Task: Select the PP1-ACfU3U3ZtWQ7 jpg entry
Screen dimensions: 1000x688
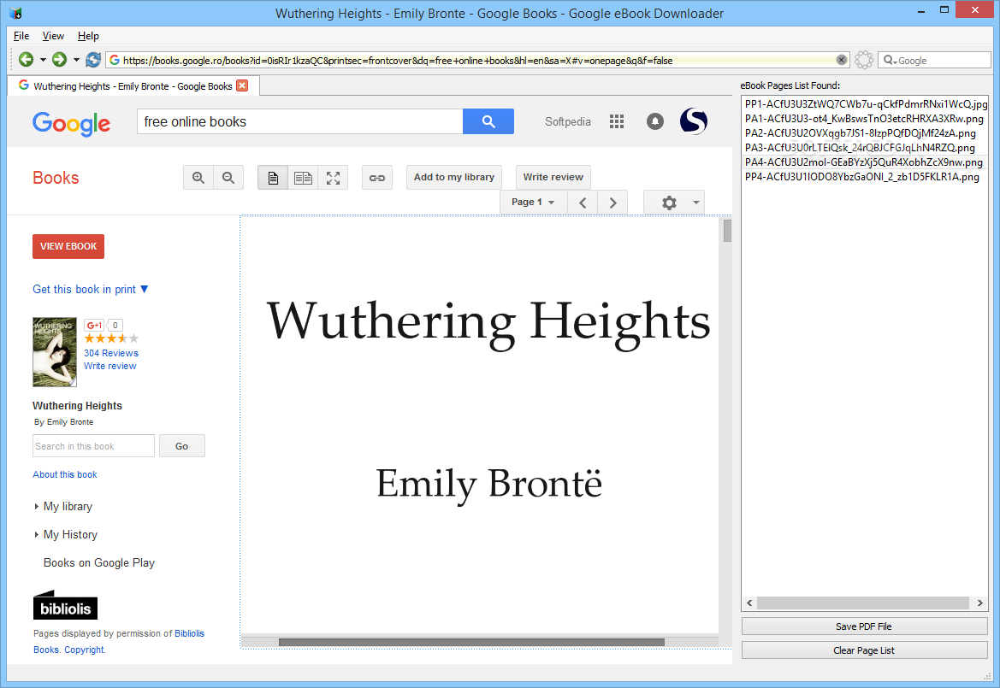Action: click(x=865, y=103)
